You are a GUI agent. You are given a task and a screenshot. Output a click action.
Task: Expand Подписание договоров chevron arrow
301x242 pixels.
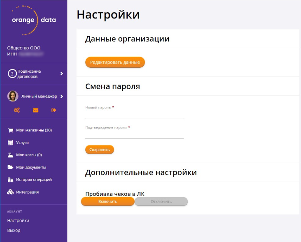(x=61, y=74)
